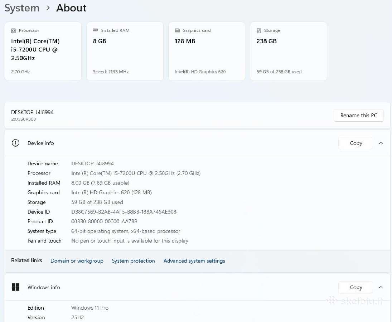Click the 8 GB value in the RAM card
392x322 pixels.
100,41
